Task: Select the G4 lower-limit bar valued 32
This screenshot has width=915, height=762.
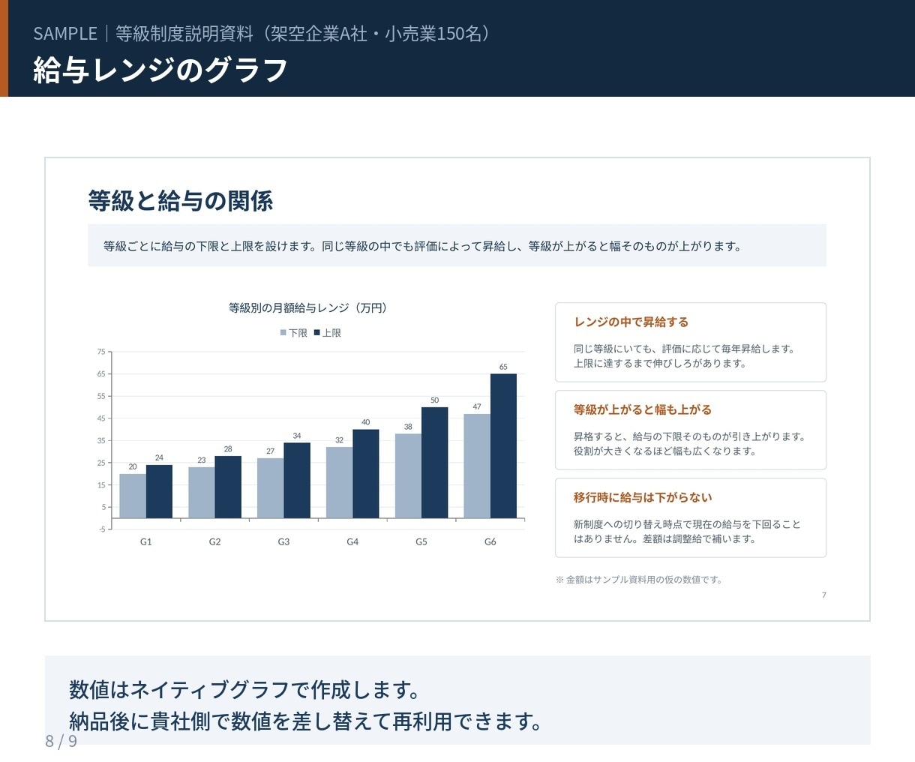Action: pyautogui.click(x=340, y=482)
